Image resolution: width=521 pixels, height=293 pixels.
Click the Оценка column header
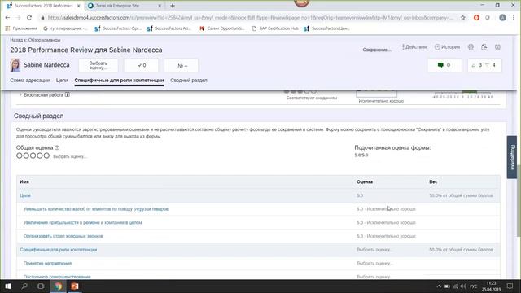click(365, 181)
